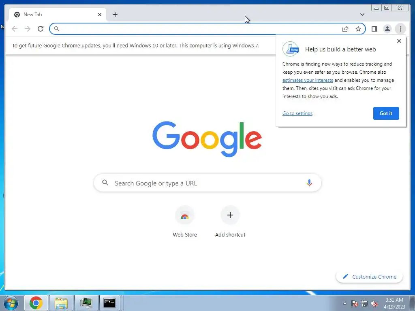Open the Chrome profile avatar menu
Viewport: 415px width, 311px height.
(x=387, y=29)
